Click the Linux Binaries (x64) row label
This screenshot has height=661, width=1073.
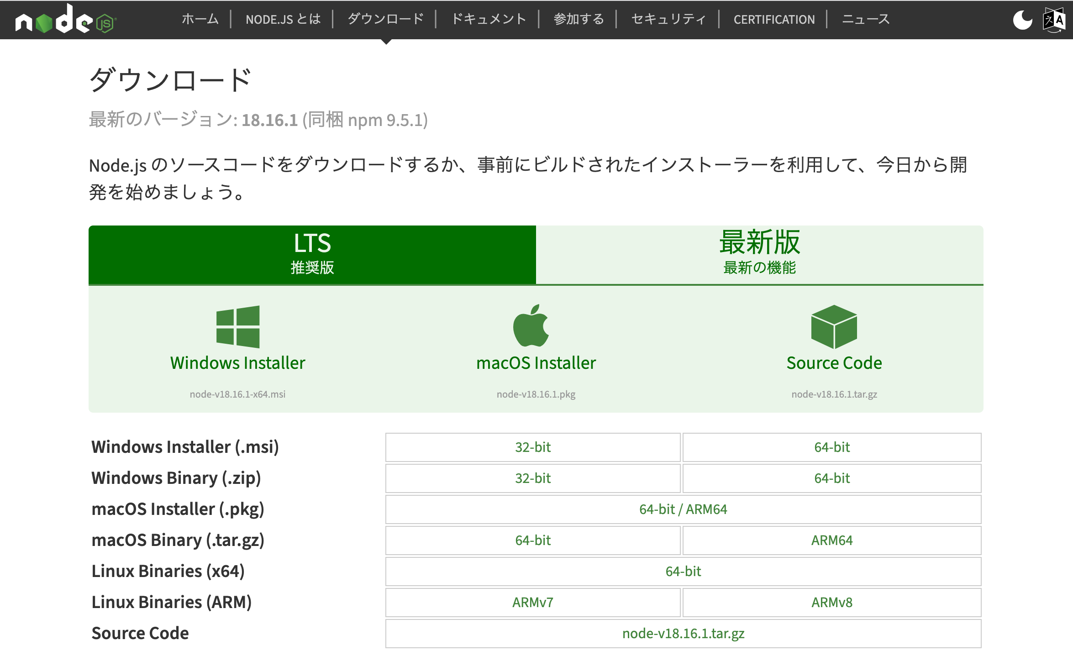pos(168,572)
